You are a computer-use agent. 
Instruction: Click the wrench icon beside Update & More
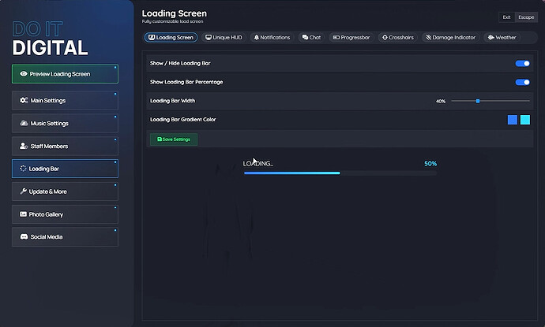[x=23, y=191]
